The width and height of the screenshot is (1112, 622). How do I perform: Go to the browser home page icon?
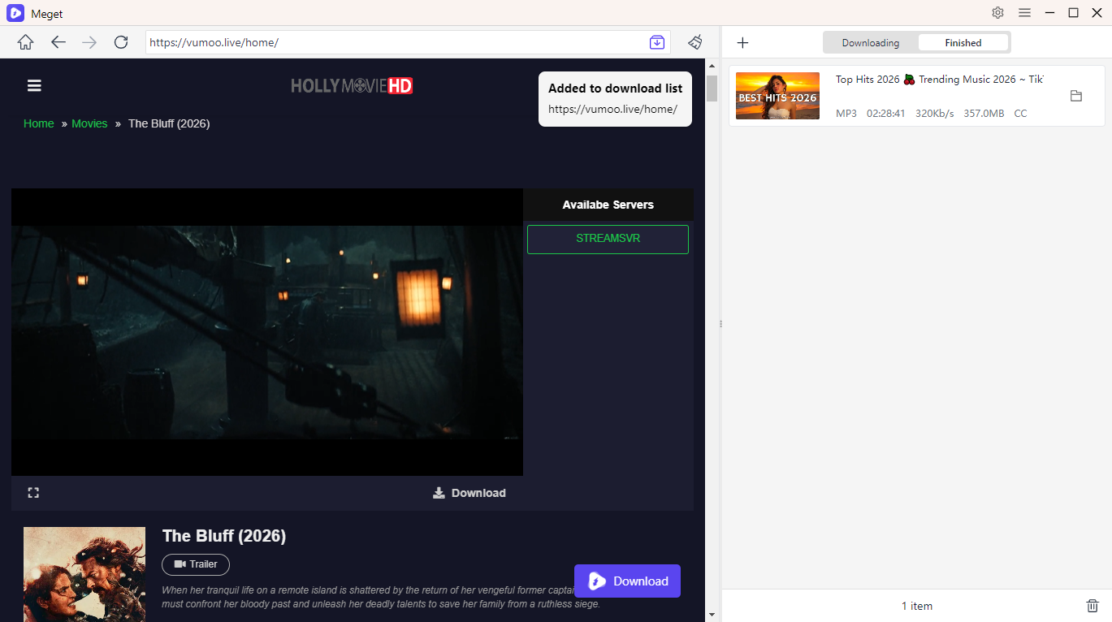pos(26,42)
